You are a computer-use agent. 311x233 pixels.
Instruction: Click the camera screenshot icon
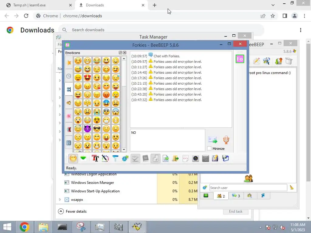coord(196,158)
